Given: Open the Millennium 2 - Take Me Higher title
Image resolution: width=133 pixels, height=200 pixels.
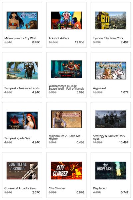Looking at the screenshot, I should 65,137.
